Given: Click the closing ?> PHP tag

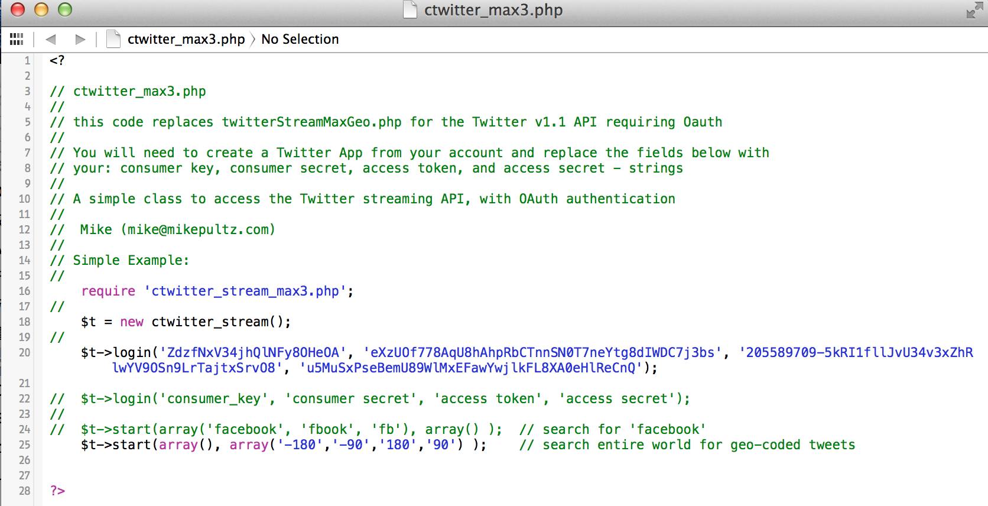Looking at the screenshot, I should coord(57,491).
